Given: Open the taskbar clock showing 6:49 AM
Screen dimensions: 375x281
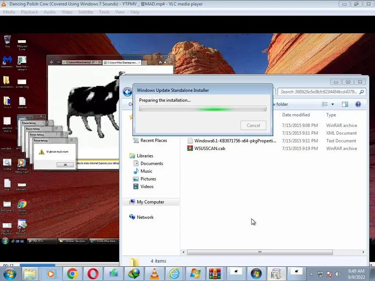Looking at the screenshot, I should click(356, 274).
